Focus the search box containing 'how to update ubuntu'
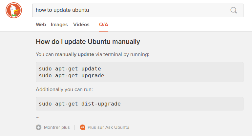 pos(131,10)
